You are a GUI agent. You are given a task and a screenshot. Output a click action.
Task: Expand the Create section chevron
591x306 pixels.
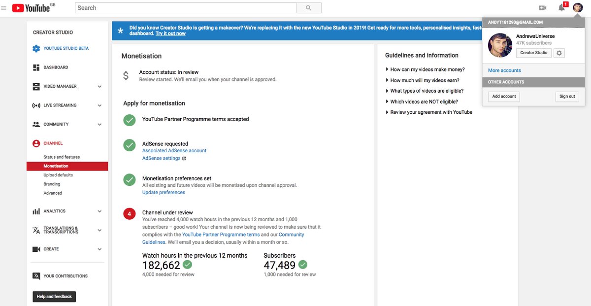pos(99,249)
